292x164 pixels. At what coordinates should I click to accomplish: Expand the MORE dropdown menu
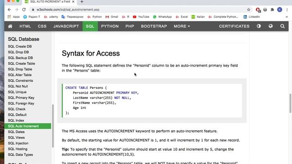[x=182, y=26]
